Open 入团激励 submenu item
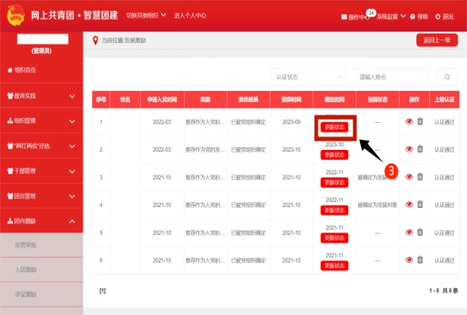The width and height of the screenshot is (467, 315). (x=41, y=270)
